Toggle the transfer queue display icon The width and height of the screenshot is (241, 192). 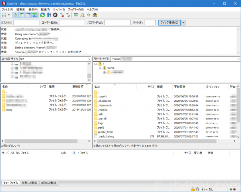[35, 15]
